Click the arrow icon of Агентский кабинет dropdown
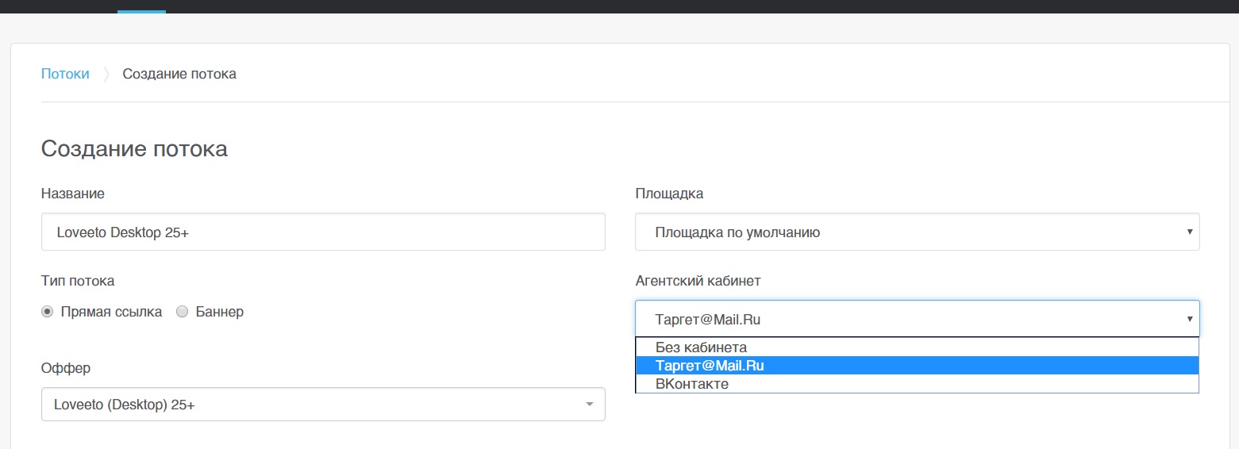This screenshot has width=1239, height=449. tap(1190, 319)
